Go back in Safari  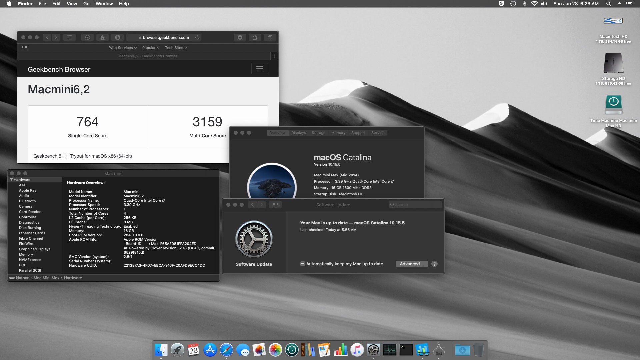[x=47, y=37]
